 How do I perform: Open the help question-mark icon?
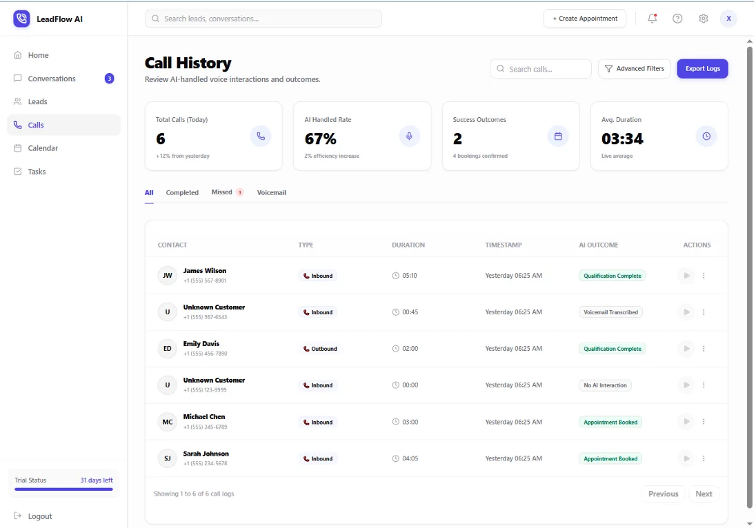(x=677, y=19)
